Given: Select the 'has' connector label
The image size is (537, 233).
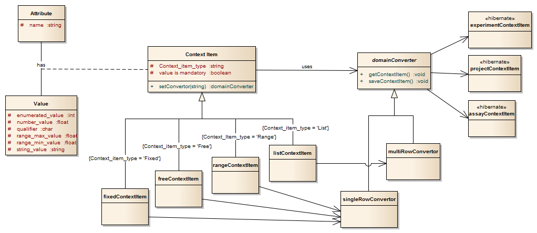Looking at the screenshot, I should (x=40, y=64).
